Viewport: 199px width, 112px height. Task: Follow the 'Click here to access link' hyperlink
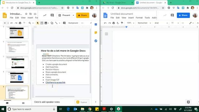[x=55, y=82]
